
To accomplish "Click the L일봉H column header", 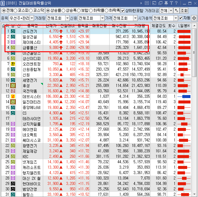I will (184, 26).
